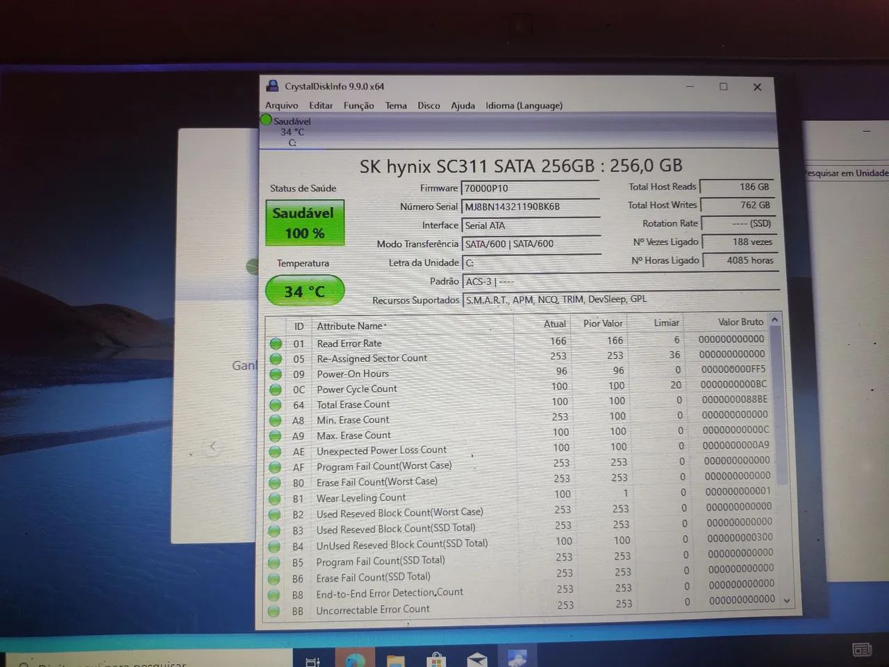This screenshot has width=889, height=667.
Task: Click the Pior Valor column header
Action: pos(599,323)
